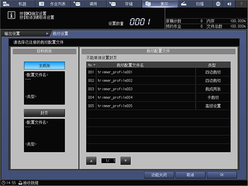
Task: Click the 设置数量 0001 quantity display
Action: [130, 22]
